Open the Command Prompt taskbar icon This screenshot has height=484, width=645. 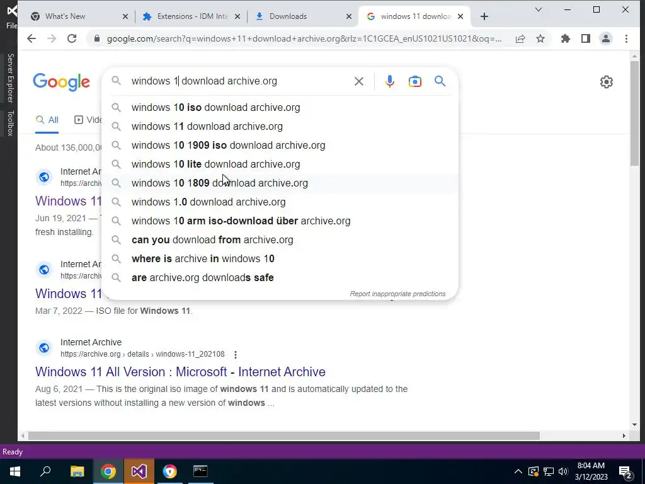200,471
